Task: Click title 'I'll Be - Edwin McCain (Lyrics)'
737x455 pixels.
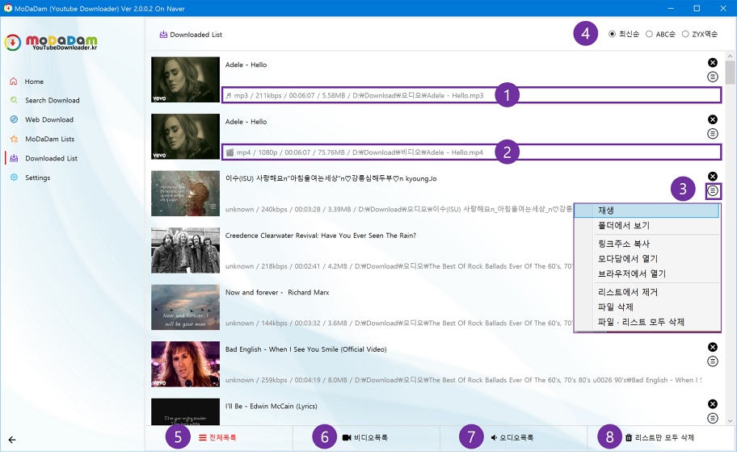Action: (x=272, y=407)
